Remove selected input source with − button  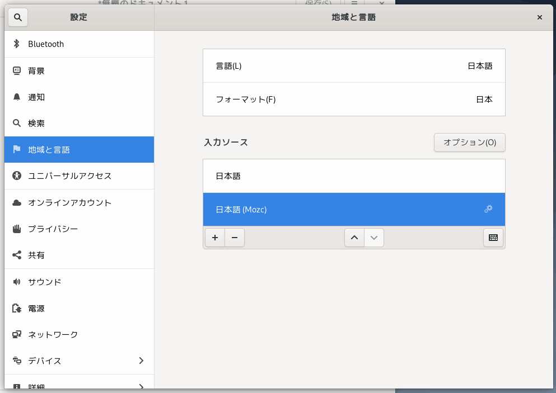(x=234, y=237)
